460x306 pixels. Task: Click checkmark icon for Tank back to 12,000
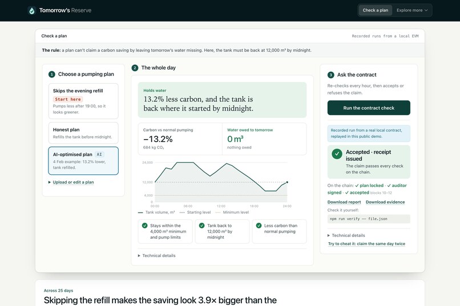point(201,226)
